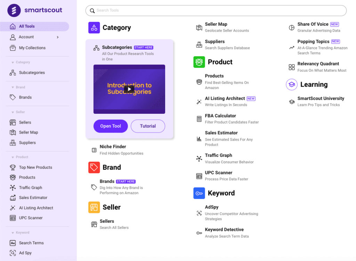Viewport: 356px width, 261px height.
Task: Click the AdSpy scan icon in main panel
Action: pos(199,213)
